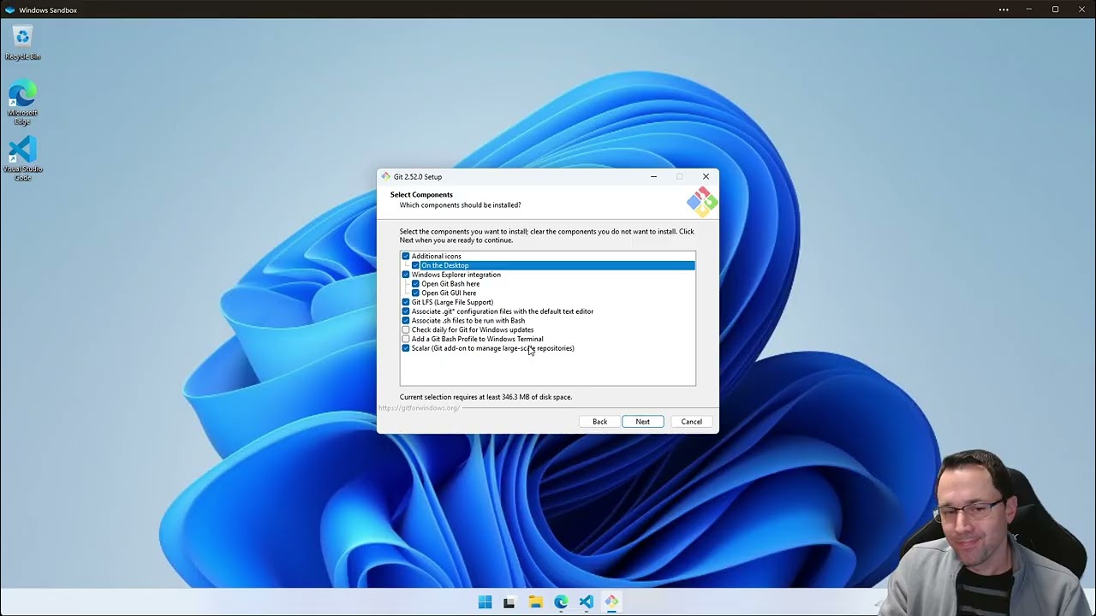Screen dimensions: 1096x616
Task: Uncheck the Scalar add-on checkbox
Action: pos(406,348)
